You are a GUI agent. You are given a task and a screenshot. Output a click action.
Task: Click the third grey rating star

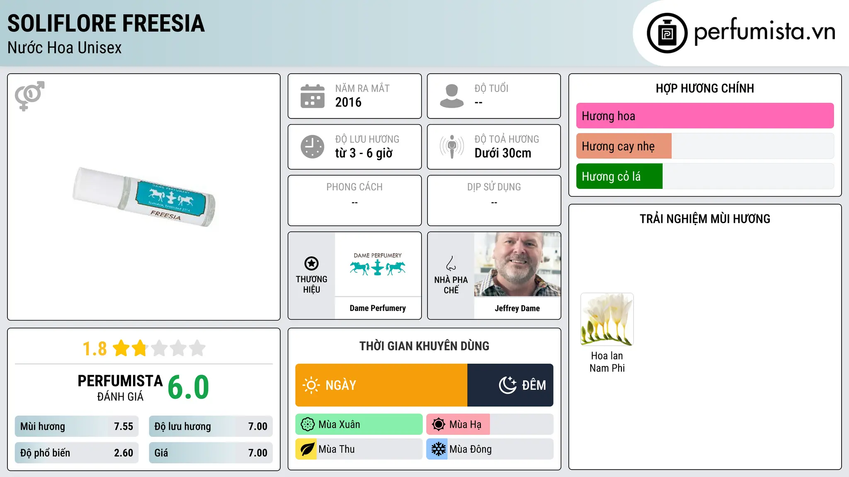[x=159, y=348]
